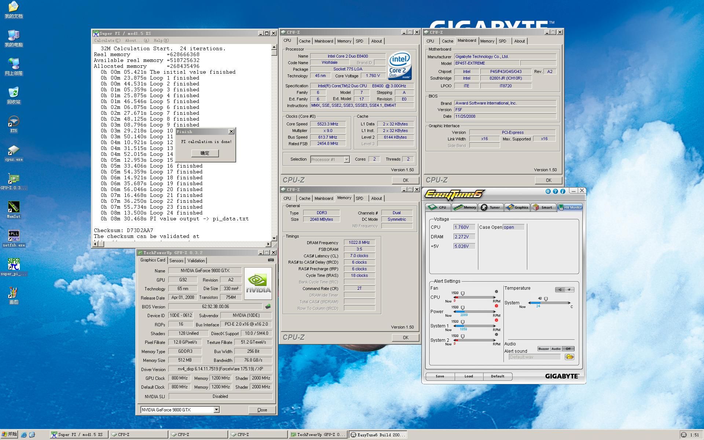This screenshot has width=704, height=440.
Task: Open EasyTune6 Memory tab
Action: [x=465, y=208]
